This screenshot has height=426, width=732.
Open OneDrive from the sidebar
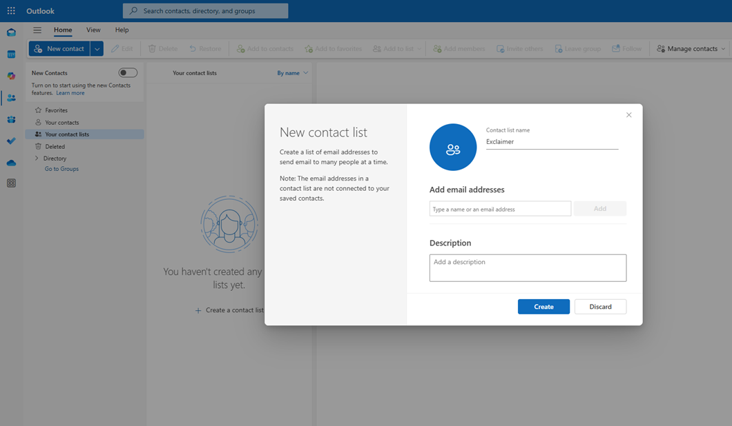[x=10, y=163]
